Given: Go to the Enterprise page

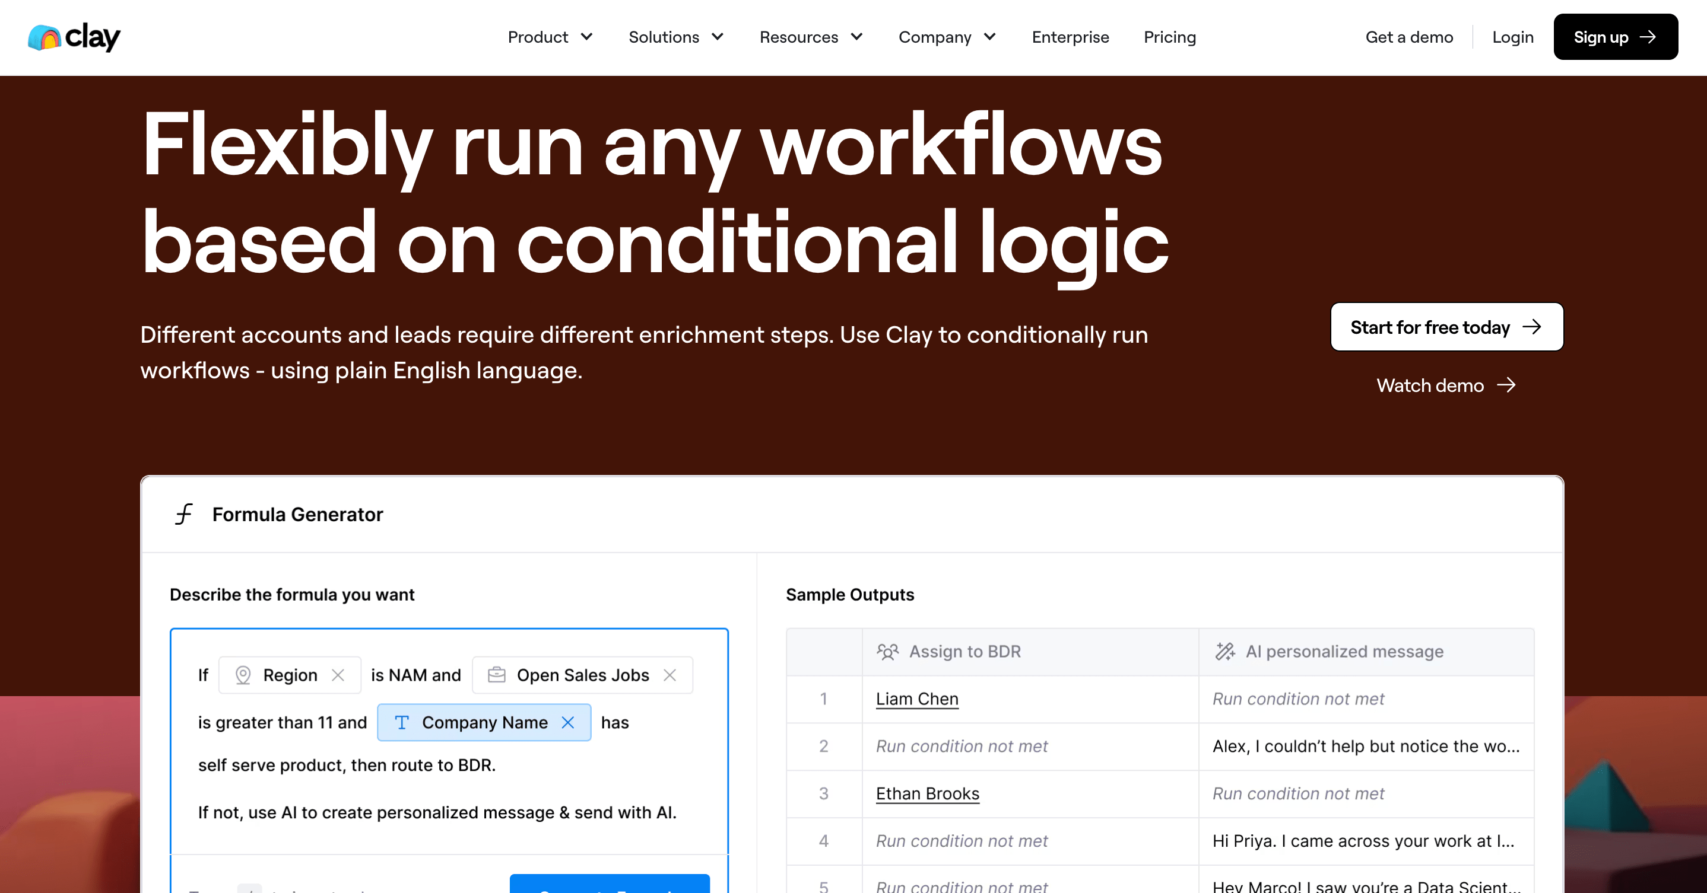Looking at the screenshot, I should 1070,37.
